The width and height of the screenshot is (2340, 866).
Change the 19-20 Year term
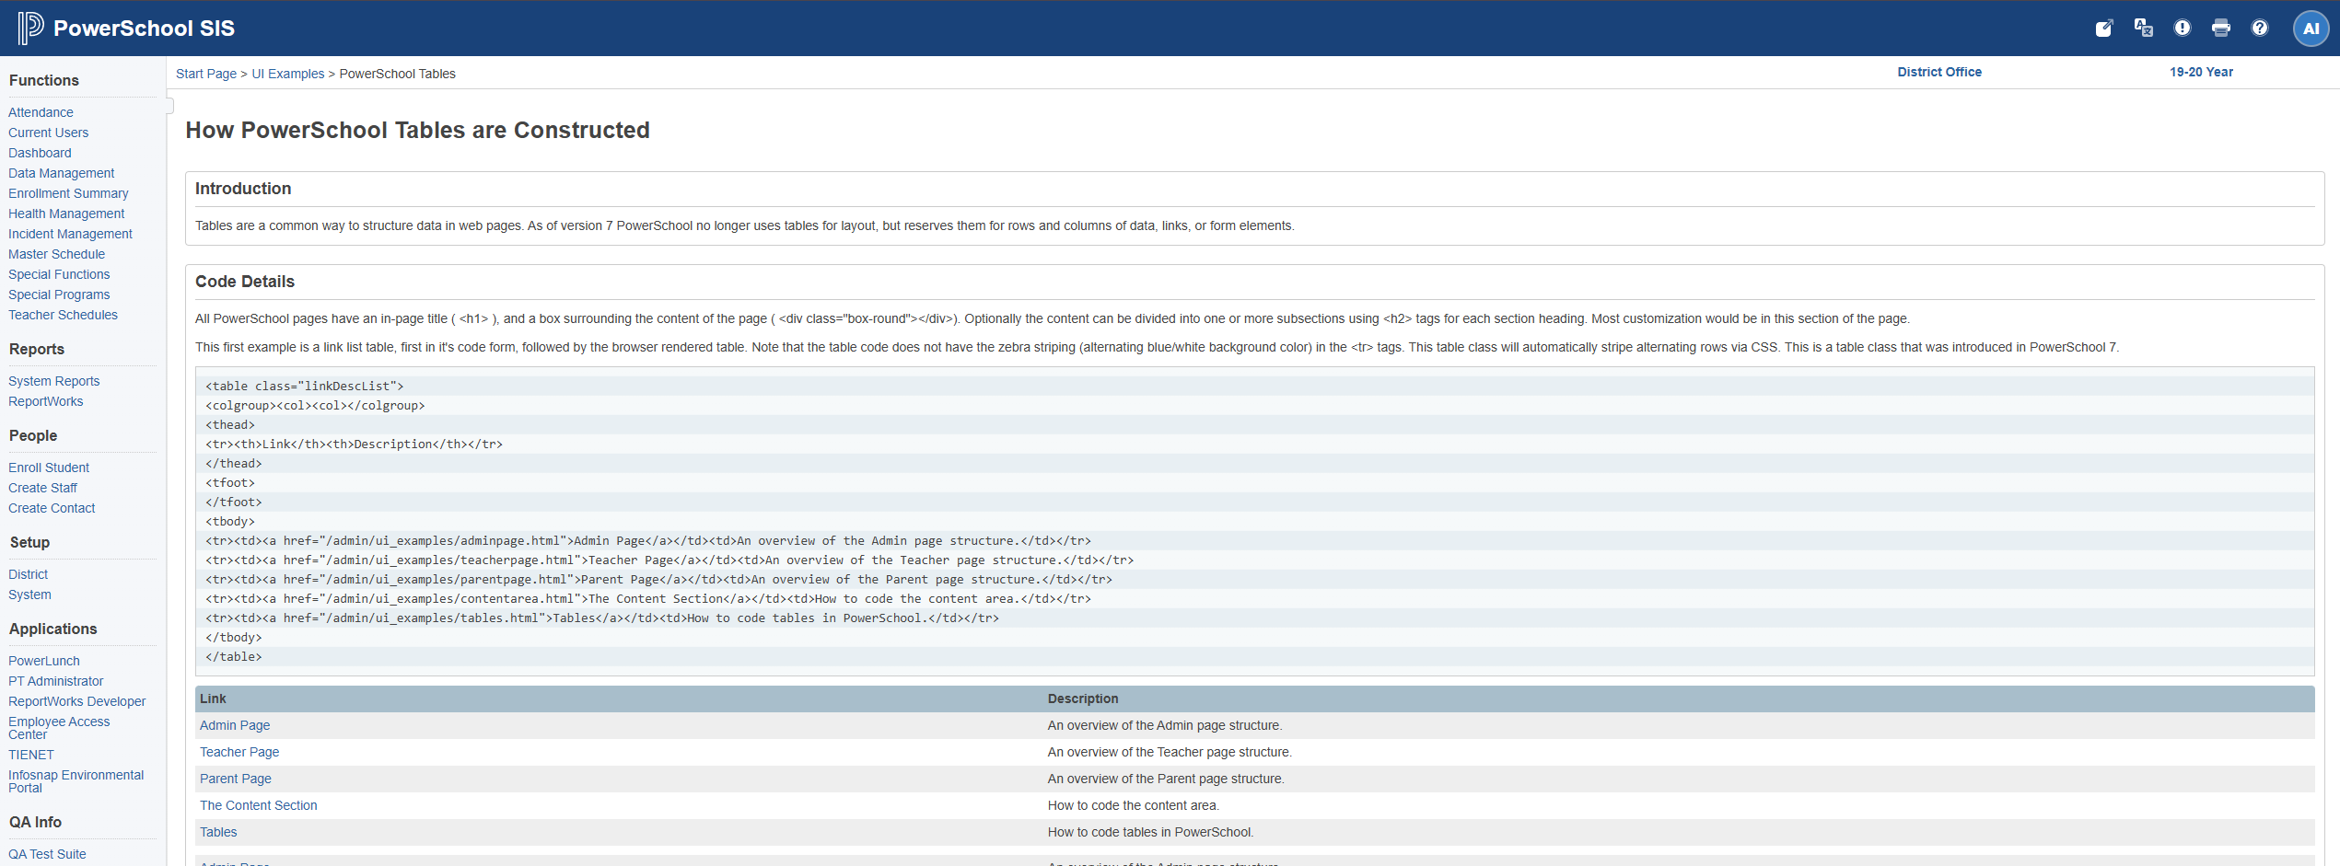coord(2200,72)
